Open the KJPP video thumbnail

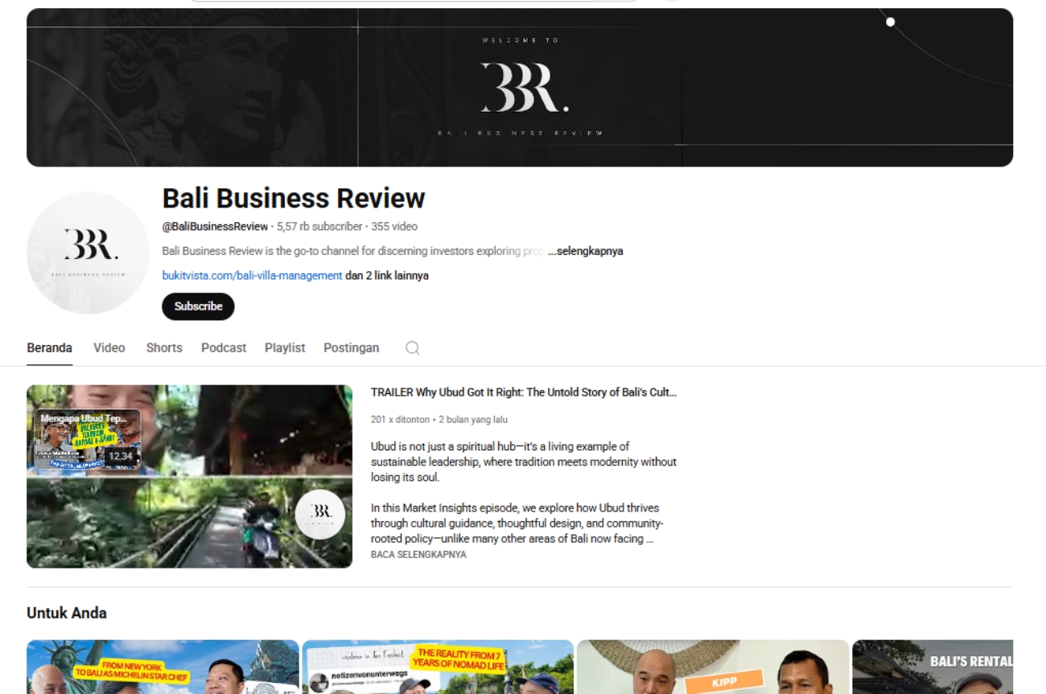(713, 667)
